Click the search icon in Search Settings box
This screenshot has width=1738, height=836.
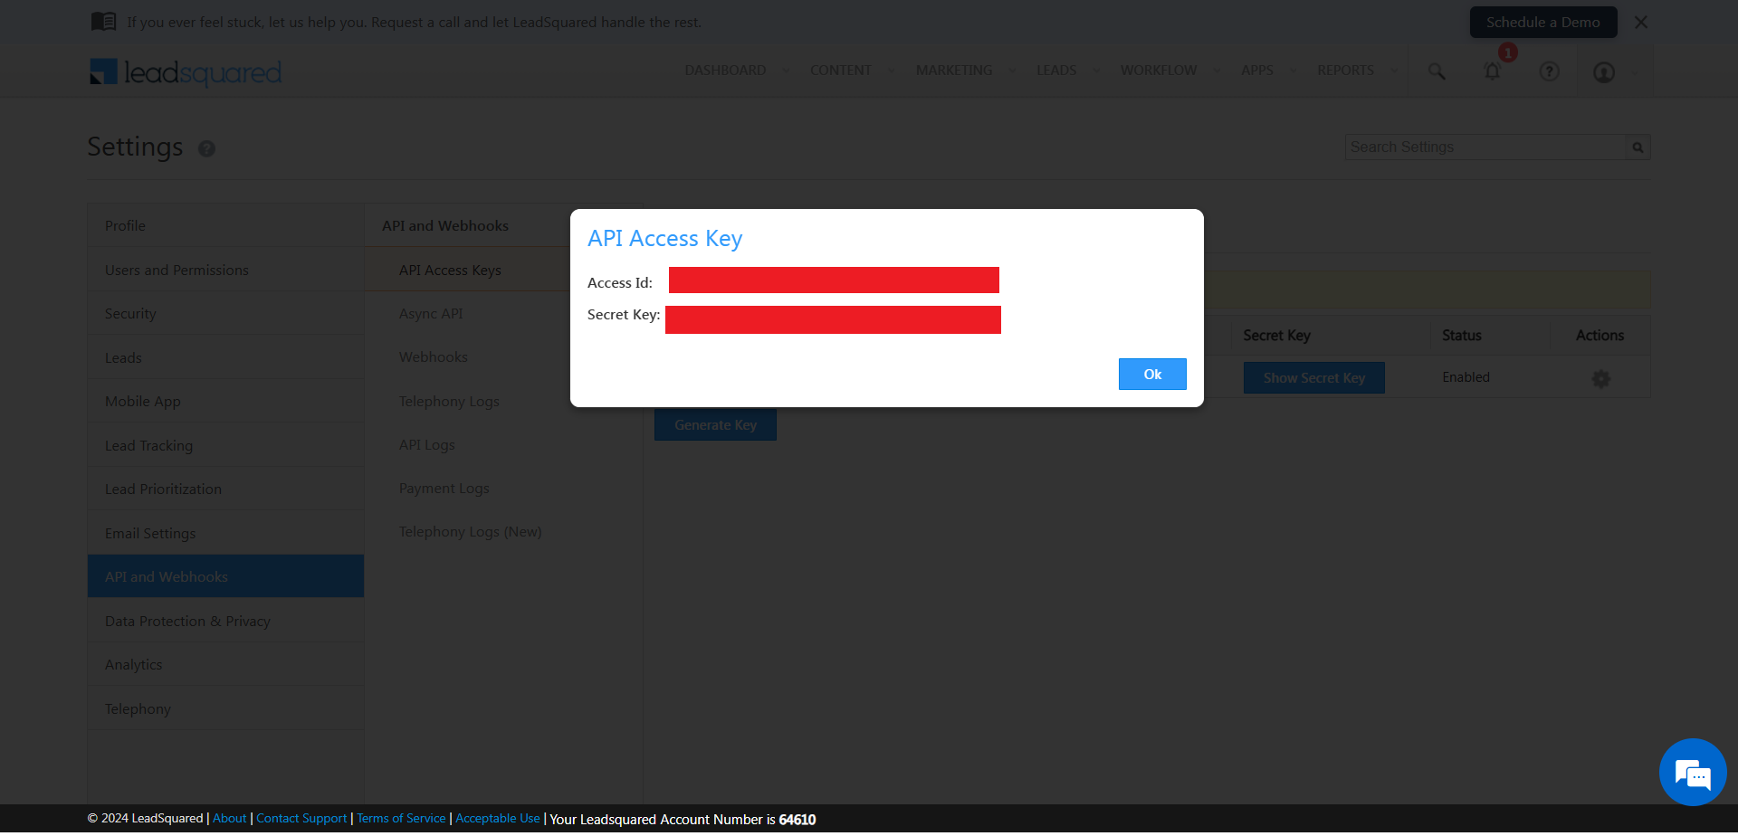[1638, 147]
